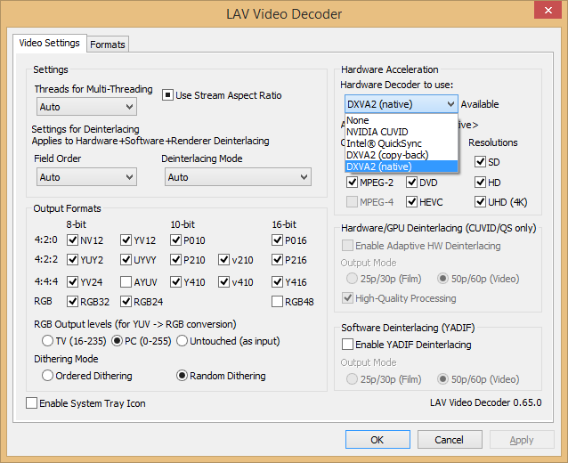This screenshot has height=463, width=568.
Task: Uncheck Y410 output format
Action: pyautogui.click(x=175, y=282)
